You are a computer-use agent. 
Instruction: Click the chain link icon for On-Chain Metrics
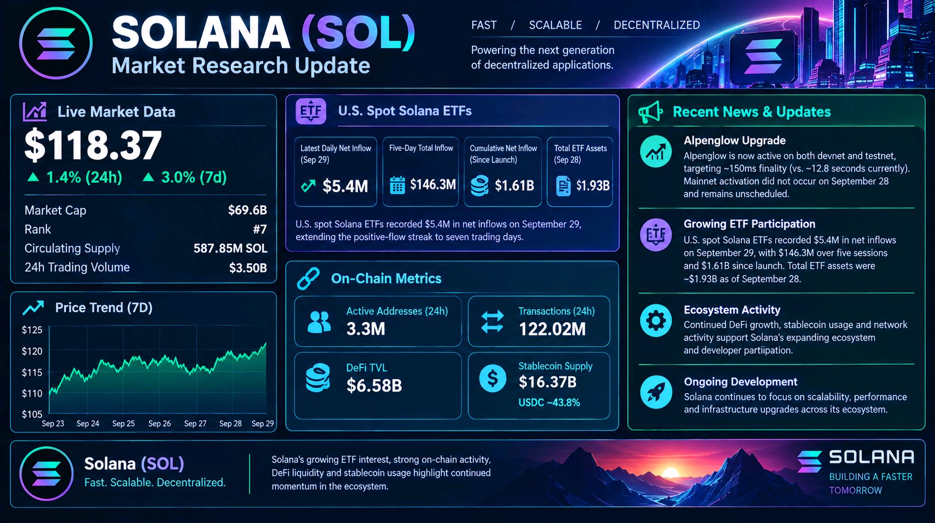coord(308,278)
